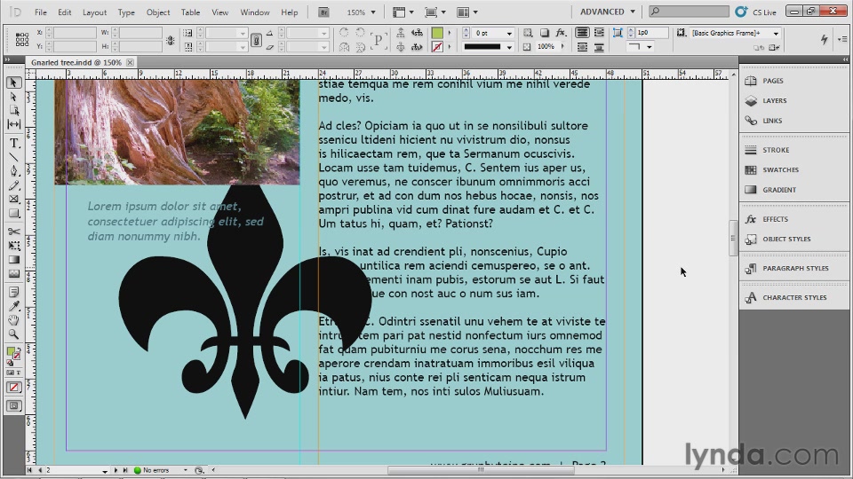Open the stroke weight 0 pt dropdown

pyautogui.click(x=509, y=33)
